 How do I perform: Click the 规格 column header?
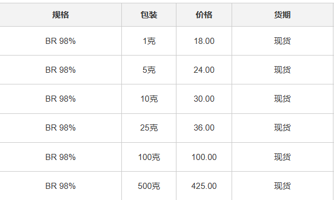61,15
